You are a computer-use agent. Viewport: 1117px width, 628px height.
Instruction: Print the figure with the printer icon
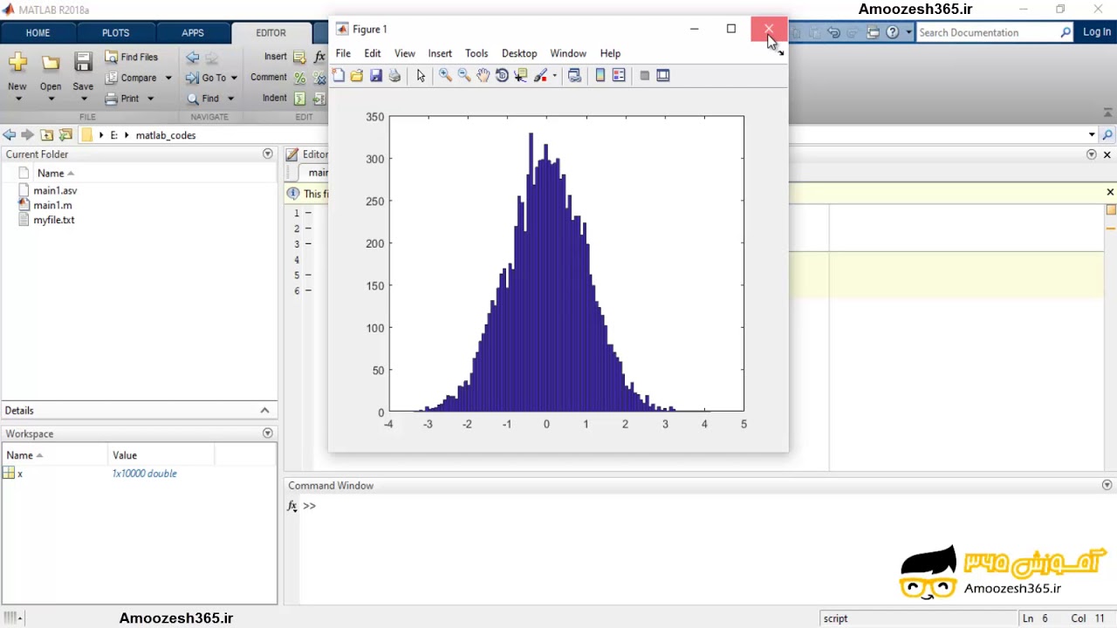click(x=394, y=76)
